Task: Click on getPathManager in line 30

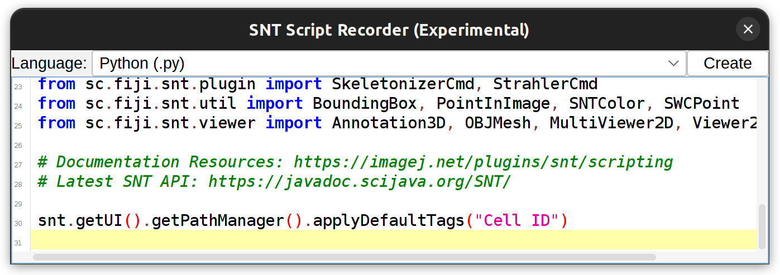Action: point(218,221)
